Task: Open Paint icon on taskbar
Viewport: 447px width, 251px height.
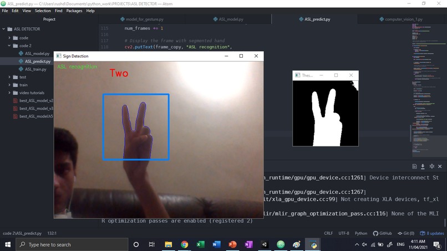Action: tap(297, 245)
